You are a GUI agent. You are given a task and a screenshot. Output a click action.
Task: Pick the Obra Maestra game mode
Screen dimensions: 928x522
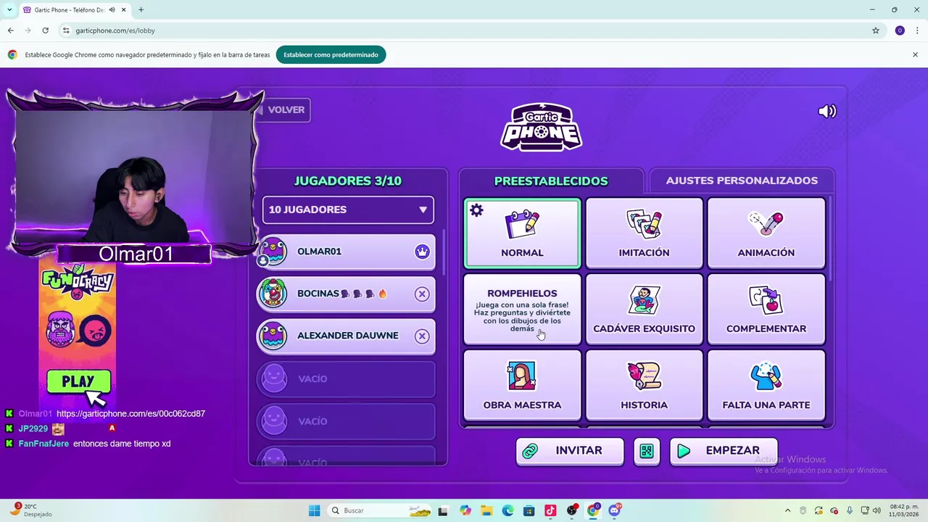[522, 385]
